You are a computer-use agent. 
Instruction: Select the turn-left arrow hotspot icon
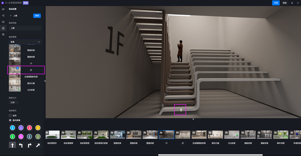click(21, 145)
